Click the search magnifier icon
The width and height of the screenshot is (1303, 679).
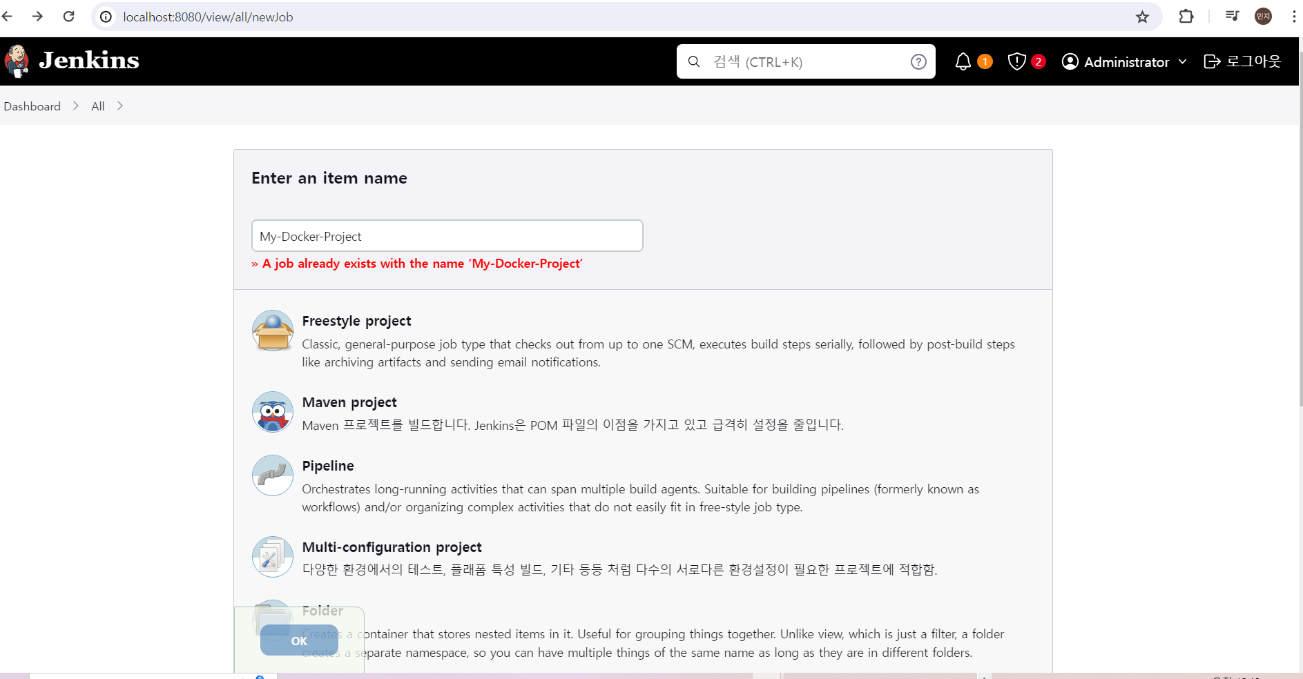[694, 61]
